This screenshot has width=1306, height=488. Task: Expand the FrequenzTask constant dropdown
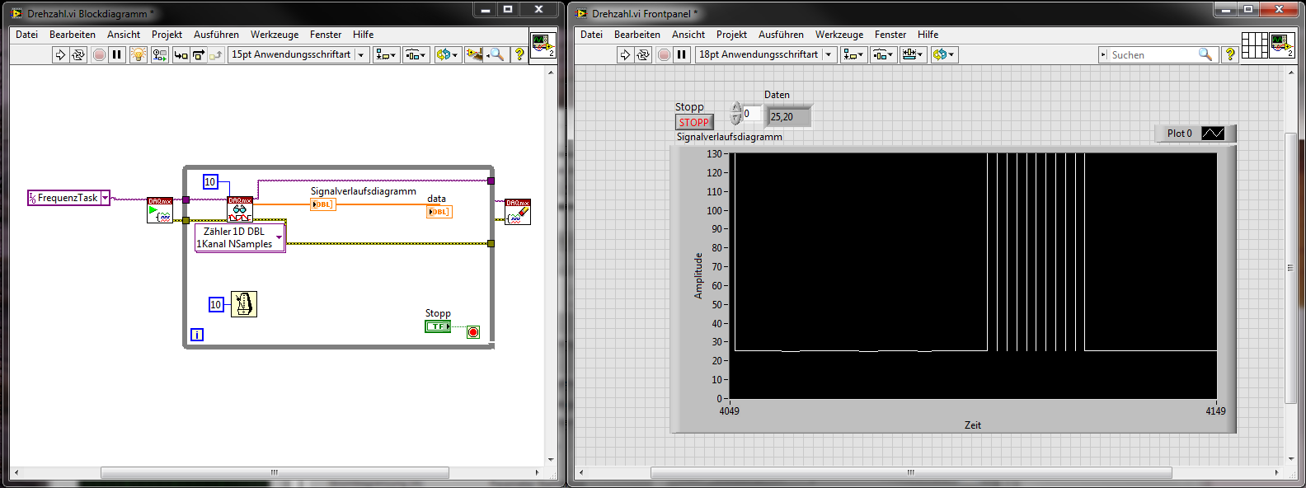(x=105, y=198)
